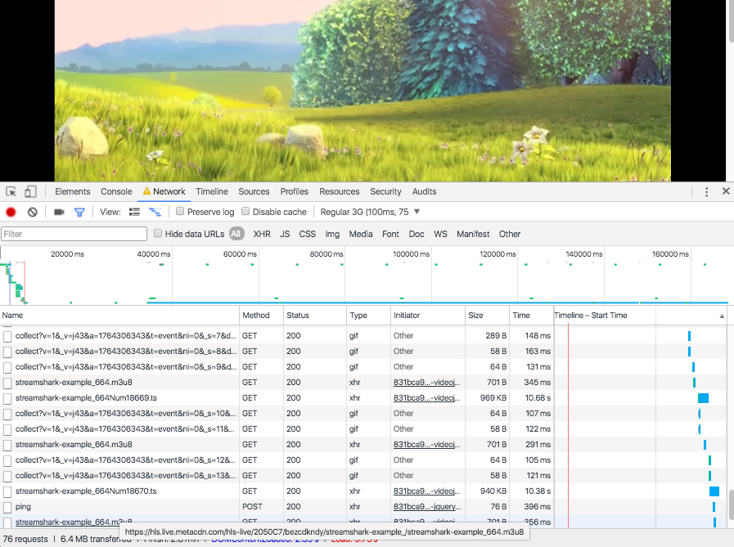Open the jquery initiator link for ping

(427, 507)
